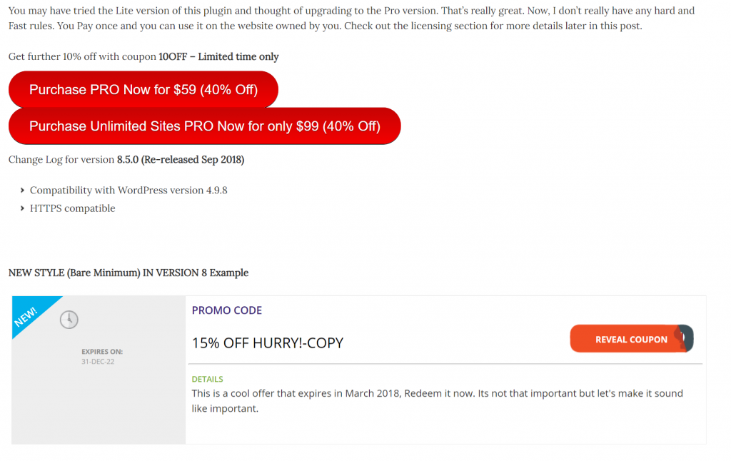Click the peeled corner of Reveal Coupon
This screenshot has height=461, width=731.
coord(686,338)
